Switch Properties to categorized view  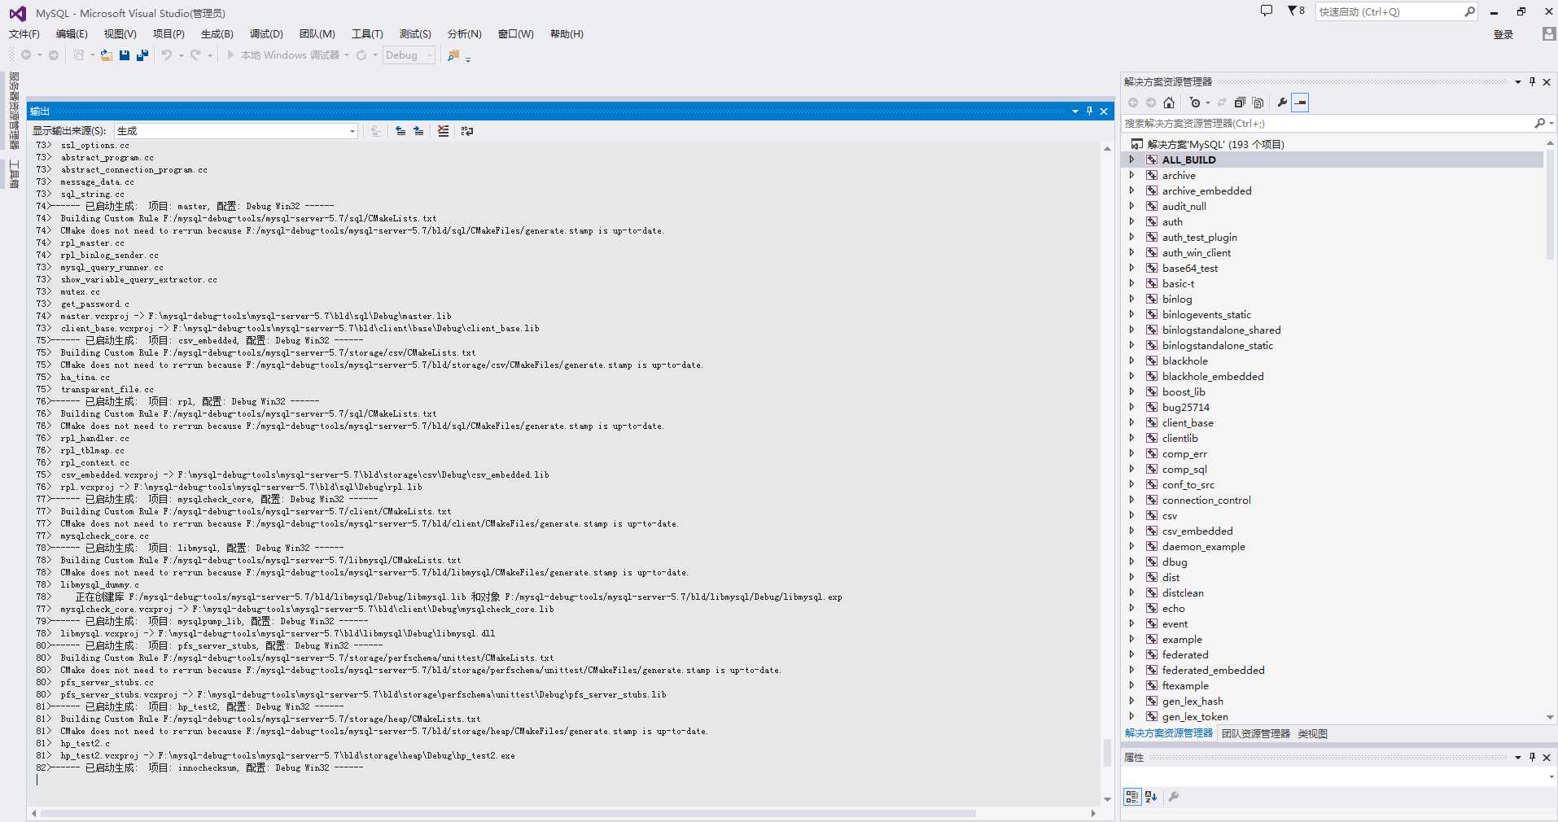coord(1132,797)
